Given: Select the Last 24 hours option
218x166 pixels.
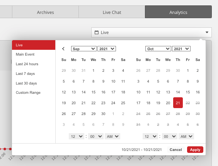Looking at the screenshot, I should click(x=34, y=64).
